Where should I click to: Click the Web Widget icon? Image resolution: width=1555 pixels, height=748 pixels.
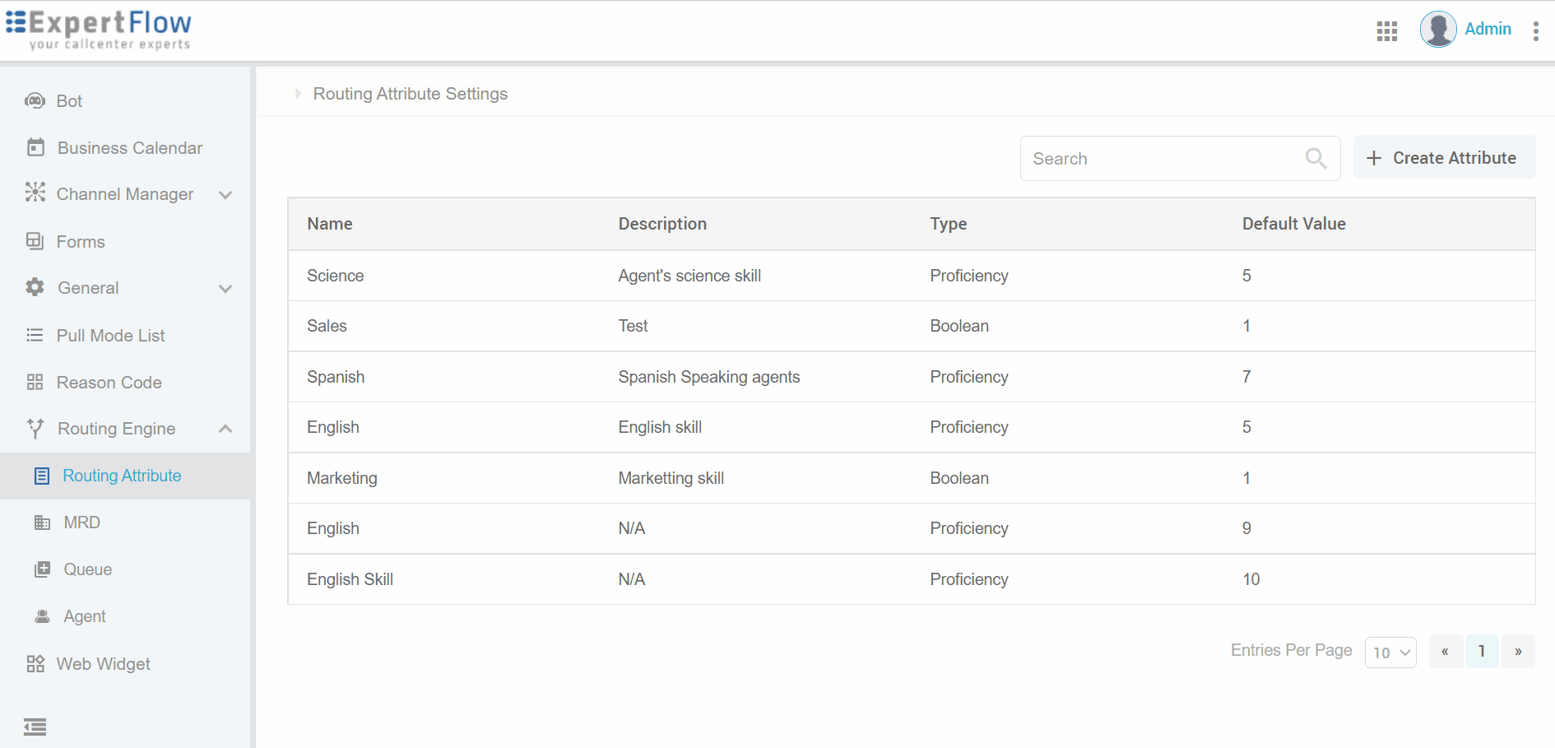35,664
